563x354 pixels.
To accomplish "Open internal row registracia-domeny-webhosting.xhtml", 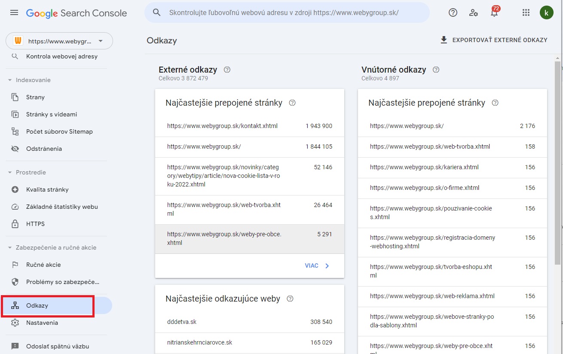I will (x=453, y=242).
